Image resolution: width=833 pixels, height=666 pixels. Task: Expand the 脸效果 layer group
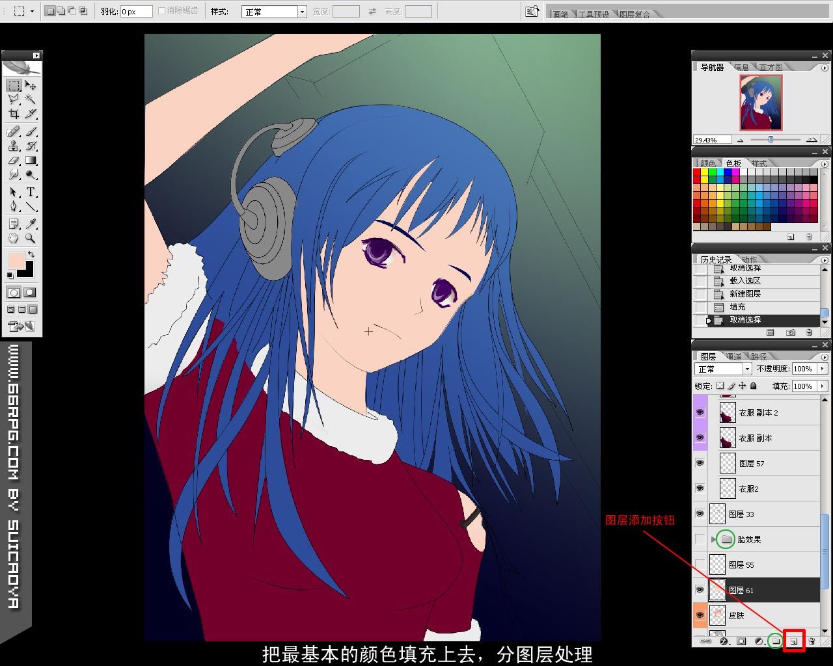point(715,539)
